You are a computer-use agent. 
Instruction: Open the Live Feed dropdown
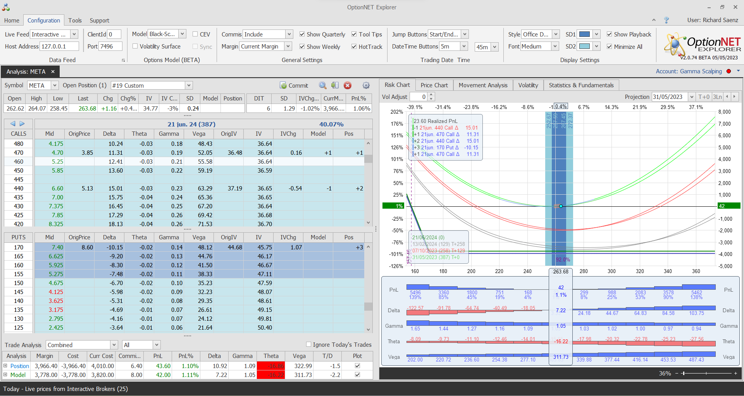pos(74,34)
